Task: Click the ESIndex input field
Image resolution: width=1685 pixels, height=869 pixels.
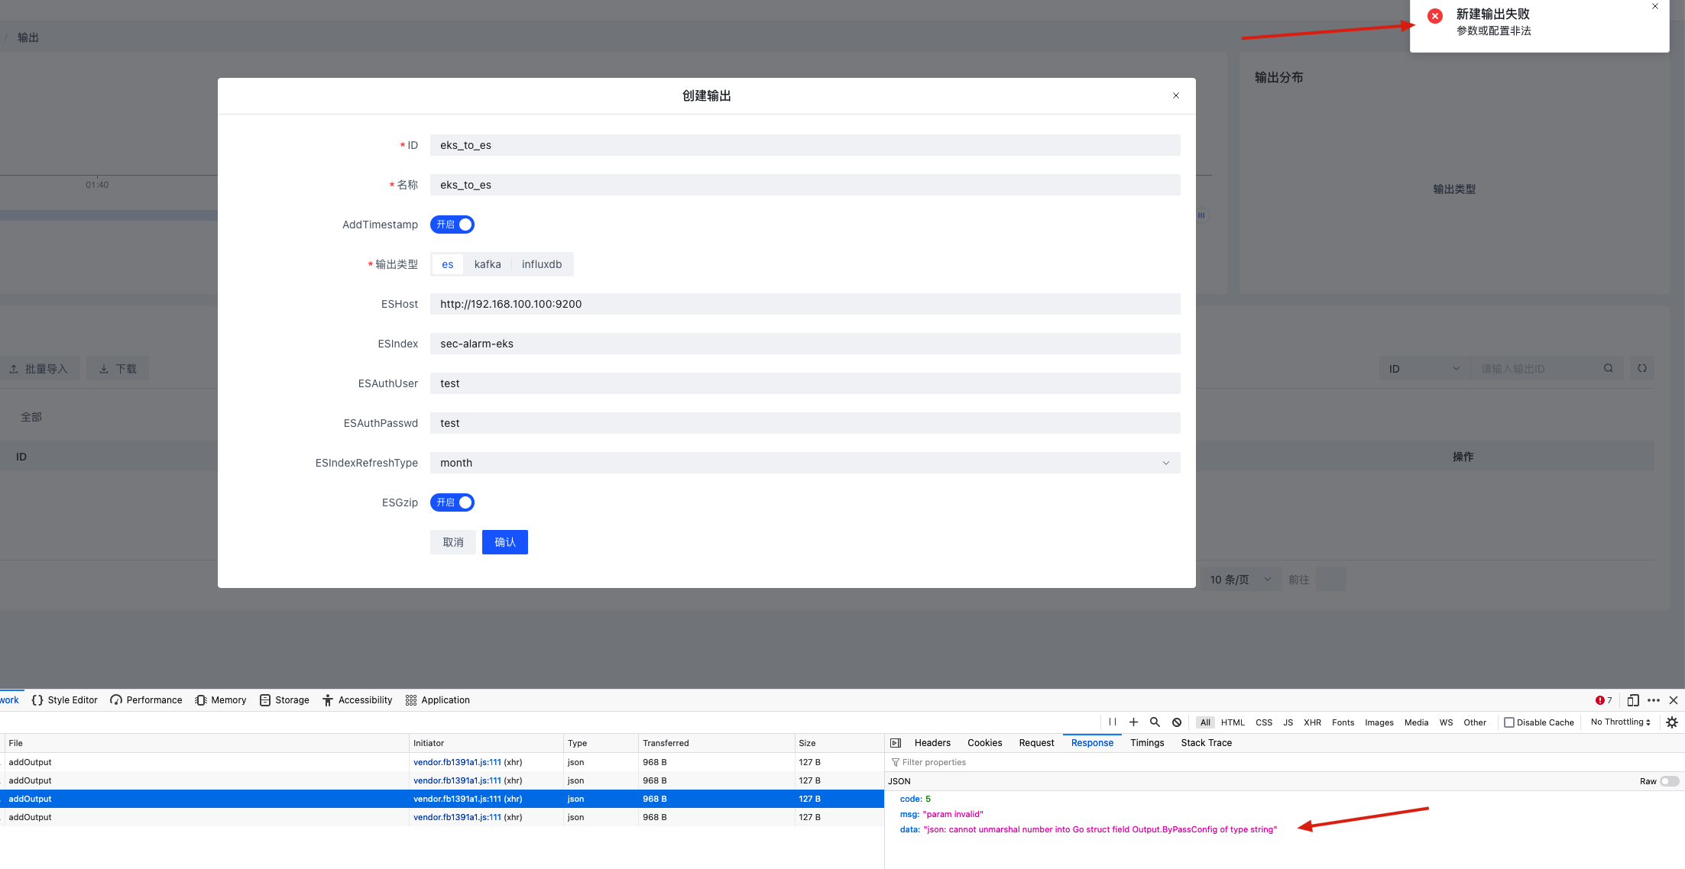Action: [805, 344]
